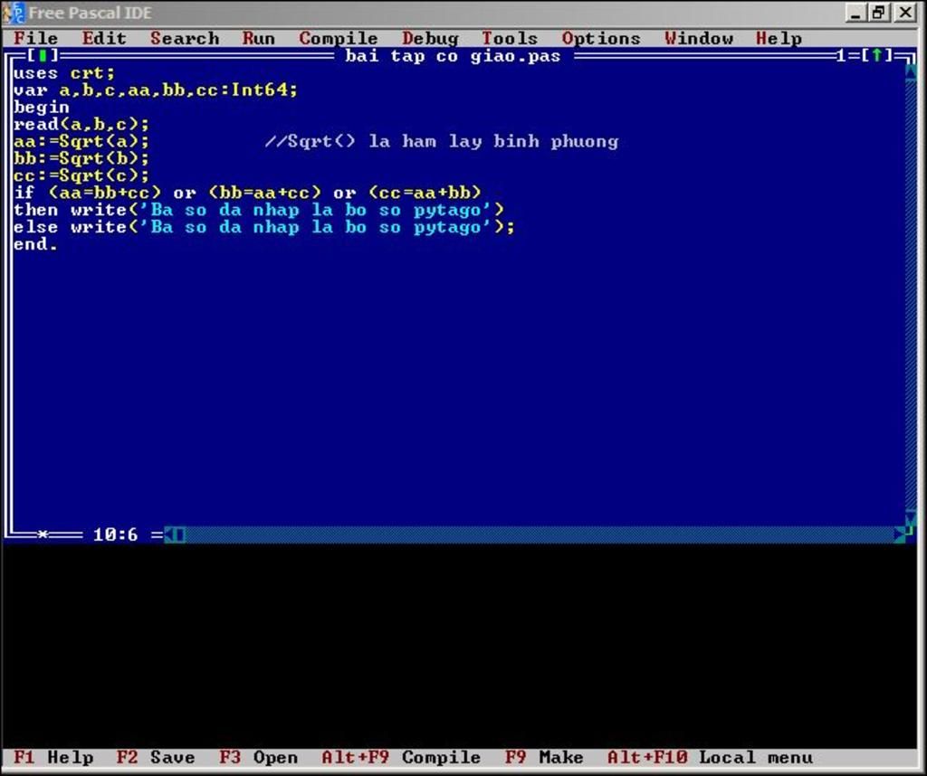This screenshot has height=776, width=927.
Task: Open the Tools menu
Action: 510,38
